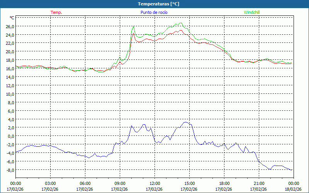Click the 06:00 time axis label
This screenshot has height=193, width=309.
click(85, 183)
